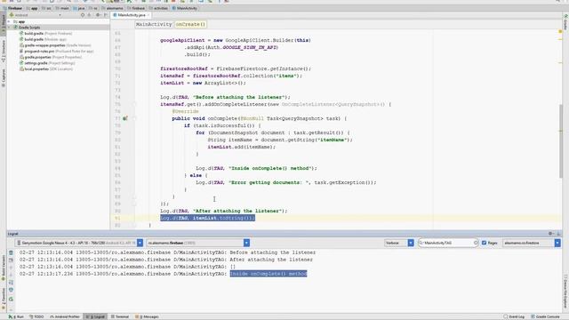Click collapse-all icon in Project panel header
Image resolution: width=569 pixels, height=320 pixels.
(89, 15)
